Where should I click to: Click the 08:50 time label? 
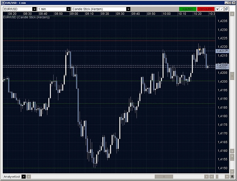59,14
